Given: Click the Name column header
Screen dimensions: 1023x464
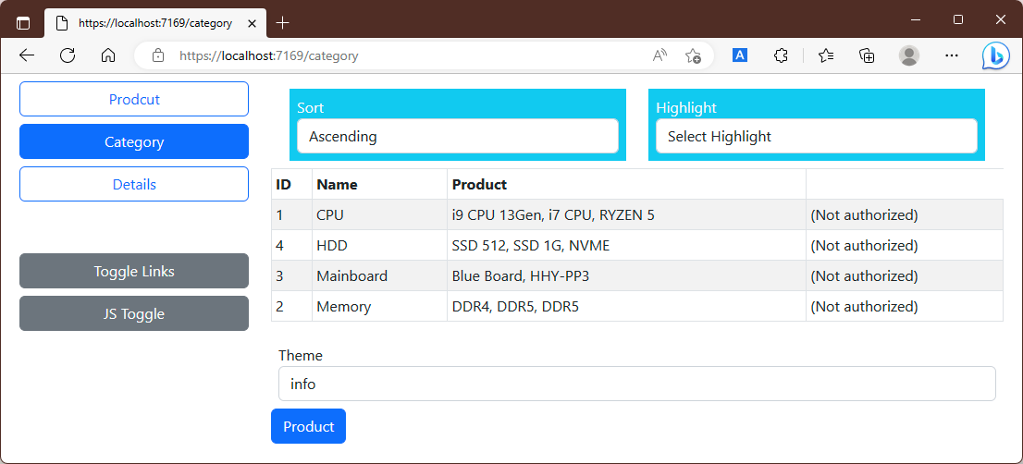Looking at the screenshot, I should [x=380, y=185].
